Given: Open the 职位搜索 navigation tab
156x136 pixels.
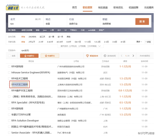Looking at the screenshot, I should (87, 7).
